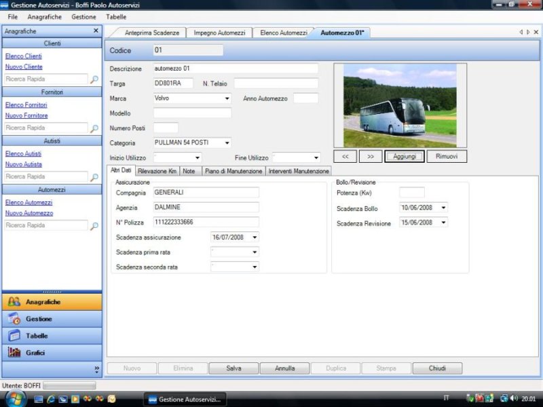Open the Categoria dropdown list

tap(227, 143)
